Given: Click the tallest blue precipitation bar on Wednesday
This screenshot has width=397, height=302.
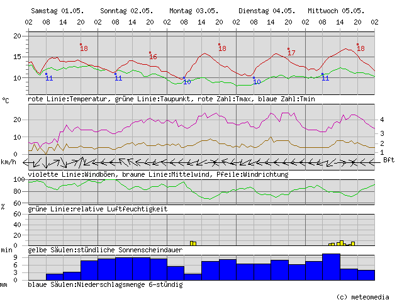Looking at the screenshot, I should pyautogui.click(x=331, y=267).
